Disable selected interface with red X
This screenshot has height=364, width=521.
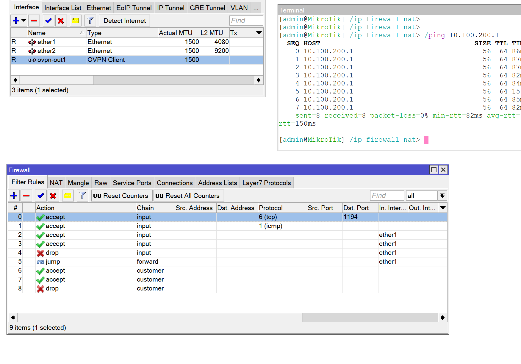(x=61, y=21)
